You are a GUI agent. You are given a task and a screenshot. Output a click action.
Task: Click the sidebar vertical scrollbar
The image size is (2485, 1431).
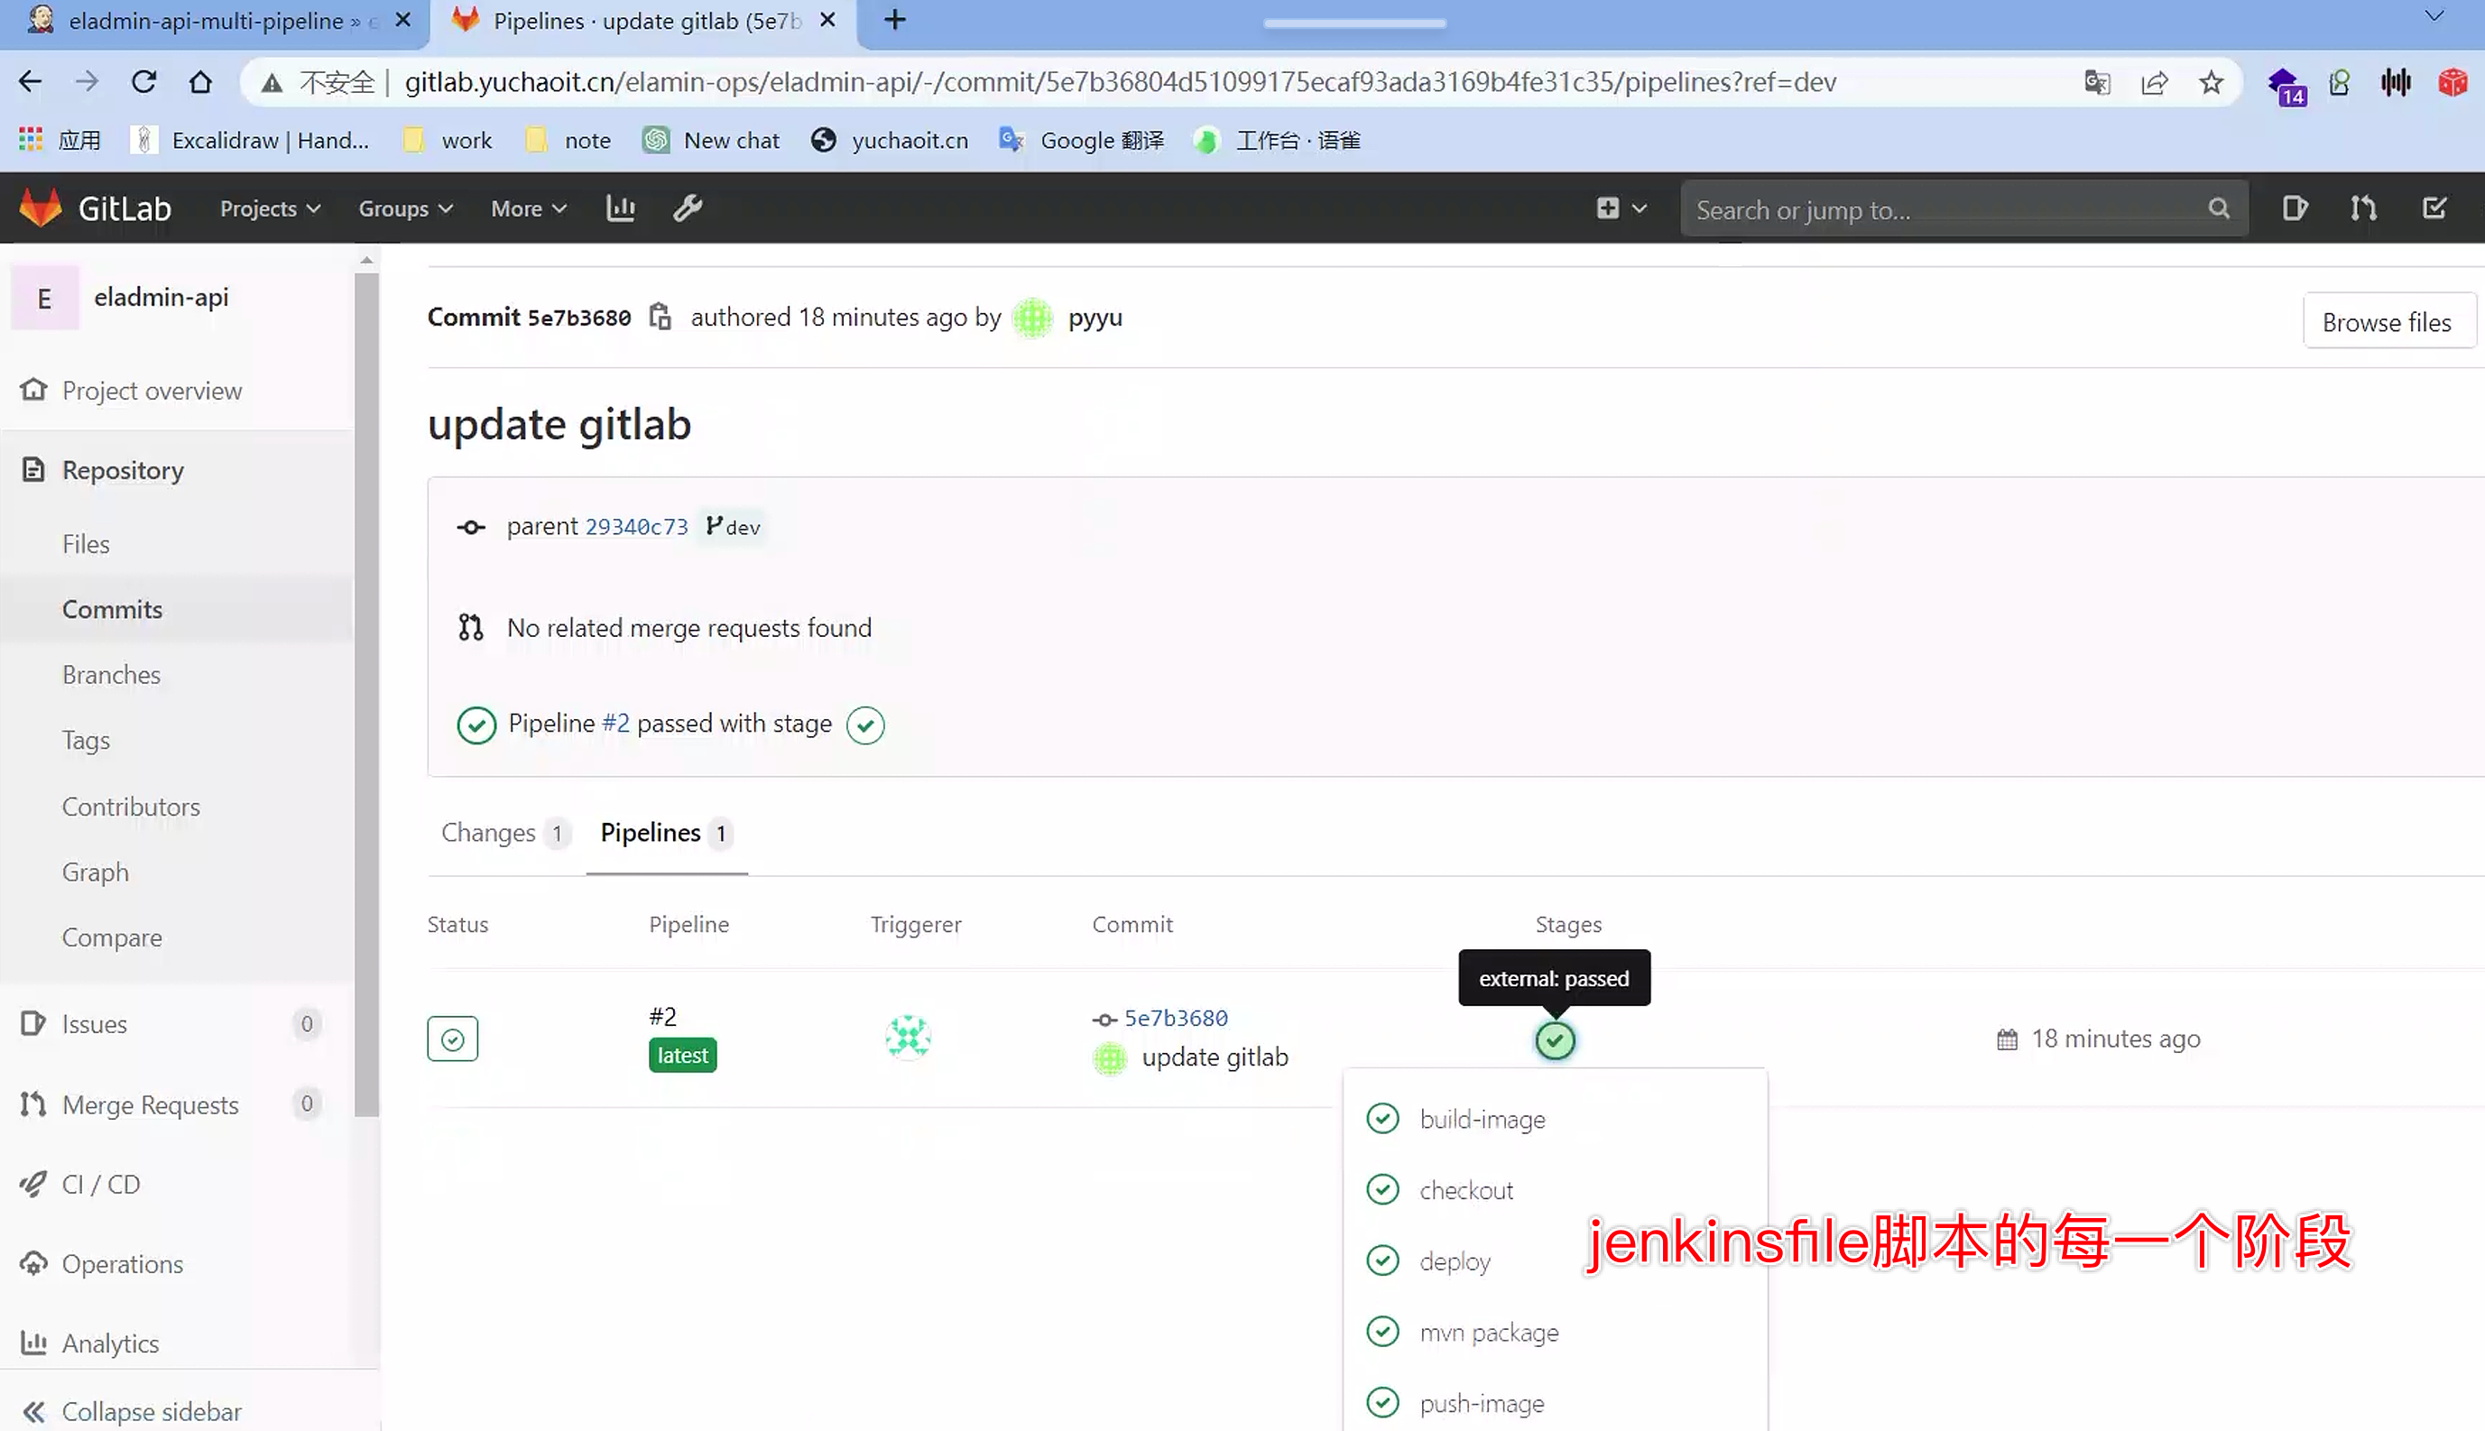click(x=366, y=688)
